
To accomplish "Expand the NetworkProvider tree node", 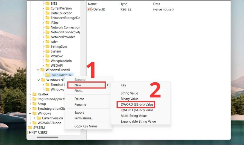I will (x=43, y=37).
